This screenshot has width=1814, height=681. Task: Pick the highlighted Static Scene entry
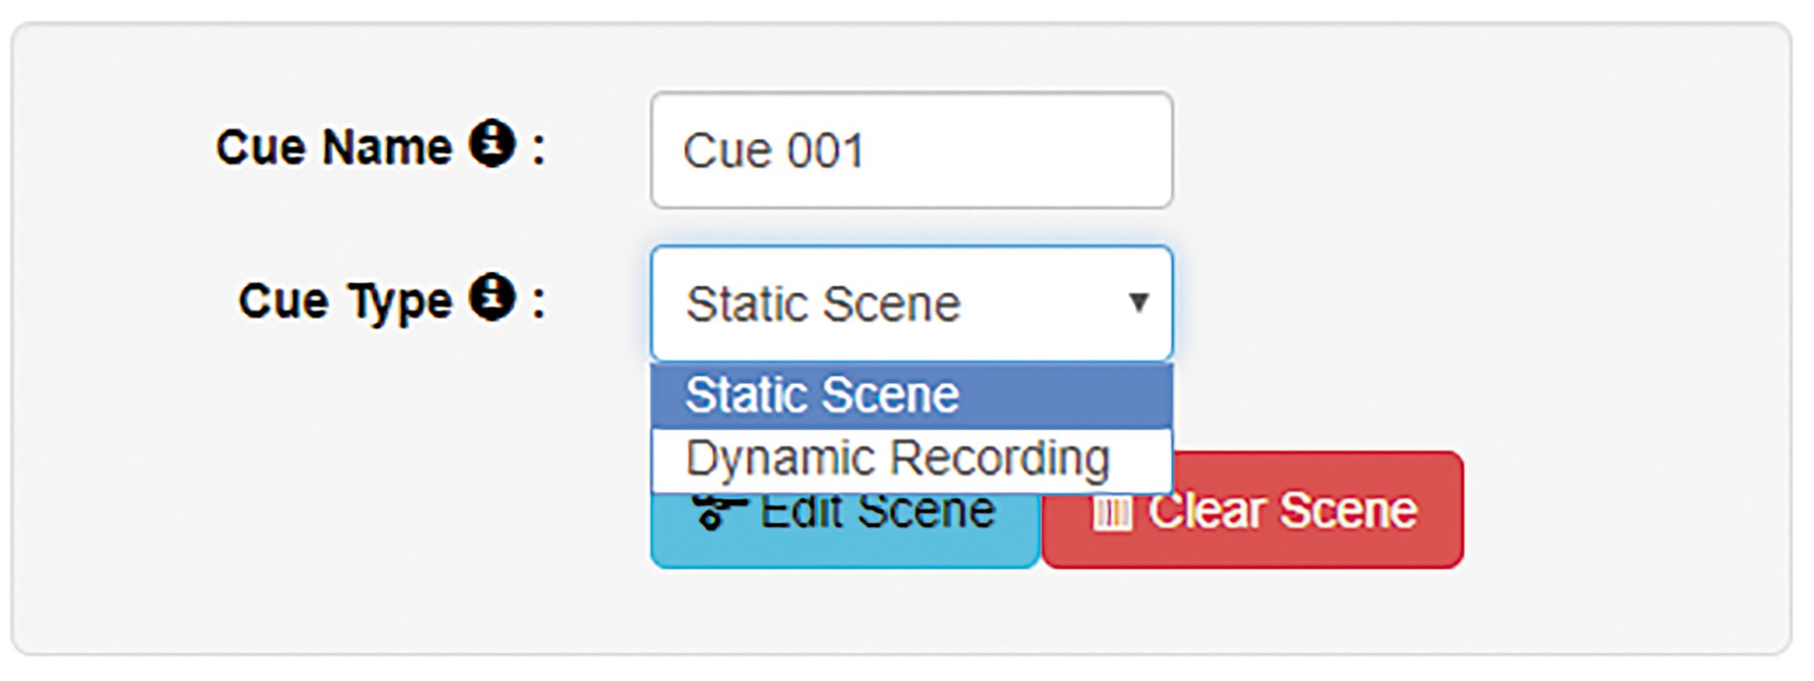[x=912, y=395]
